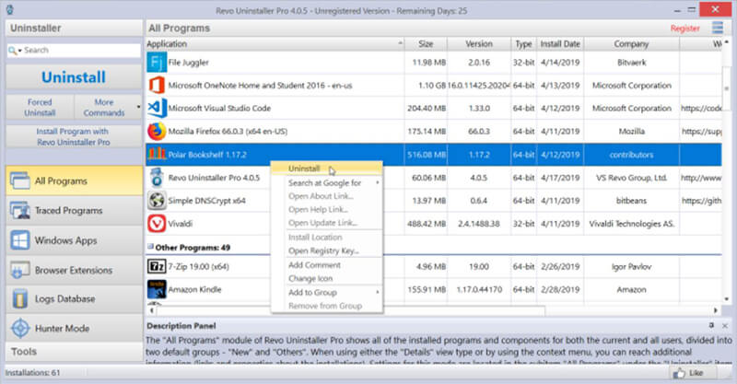Click the Browser Extensions sidebar icon
The image size is (737, 384).
coord(19,270)
